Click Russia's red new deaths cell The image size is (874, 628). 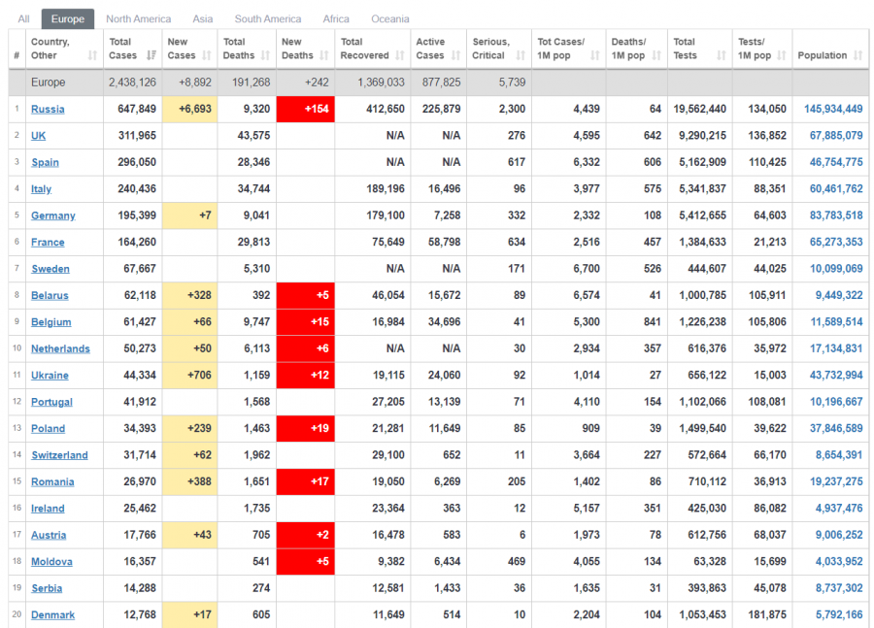coord(306,109)
